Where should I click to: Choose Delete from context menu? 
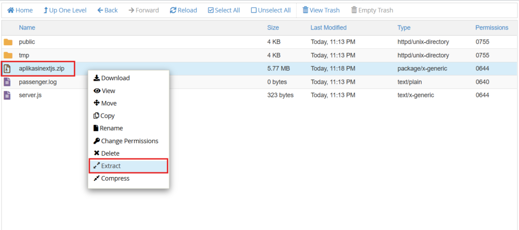[x=110, y=153]
